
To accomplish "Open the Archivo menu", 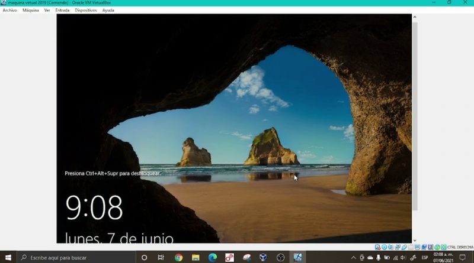I will (x=9, y=10).
